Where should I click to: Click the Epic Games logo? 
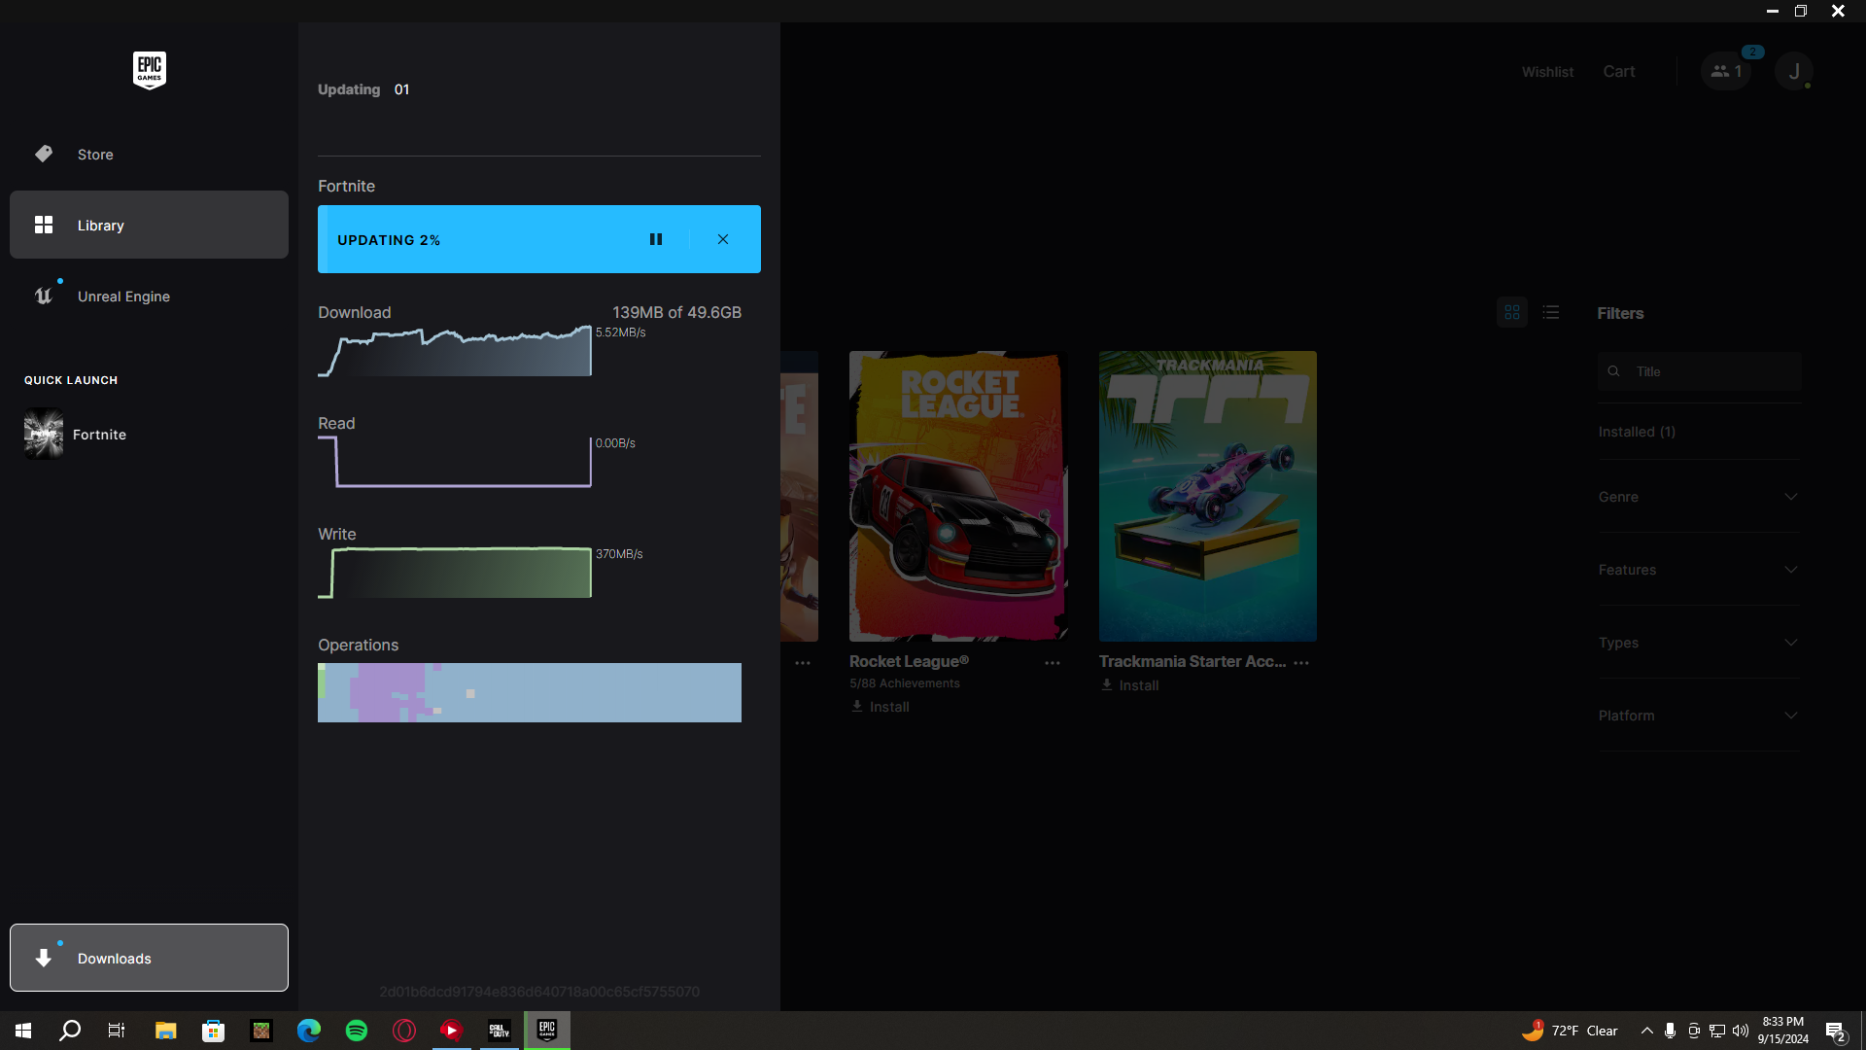pos(149,70)
